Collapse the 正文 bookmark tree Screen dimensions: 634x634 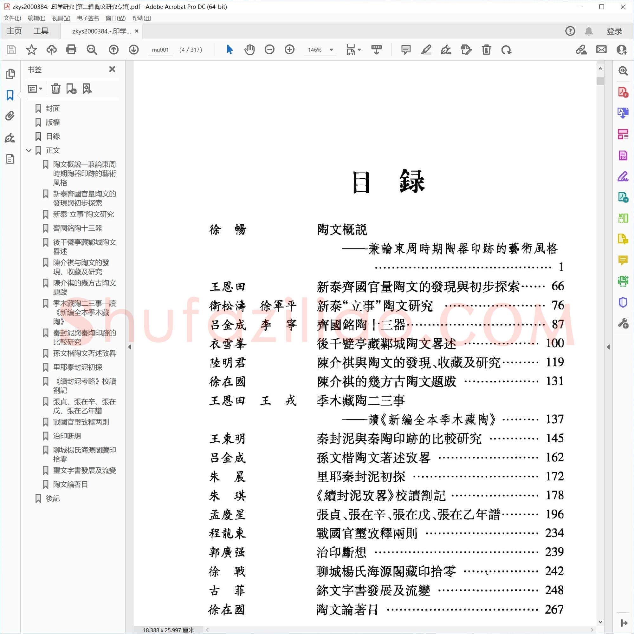click(x=29, y=150)
